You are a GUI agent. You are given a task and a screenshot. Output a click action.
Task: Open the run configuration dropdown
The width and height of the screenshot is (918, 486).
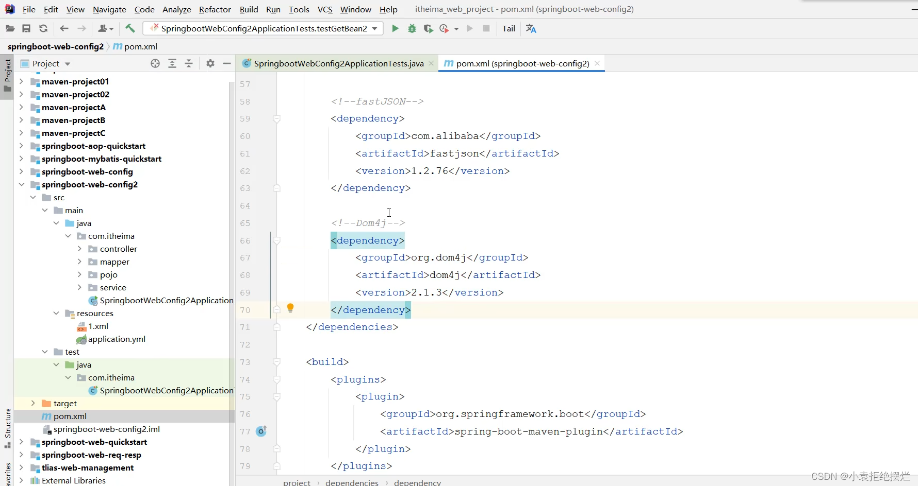[x=374, y=29]
